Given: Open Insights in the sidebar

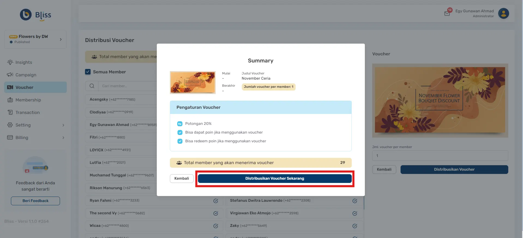Looking at the screenshot, I should click(x=24, y=62).
